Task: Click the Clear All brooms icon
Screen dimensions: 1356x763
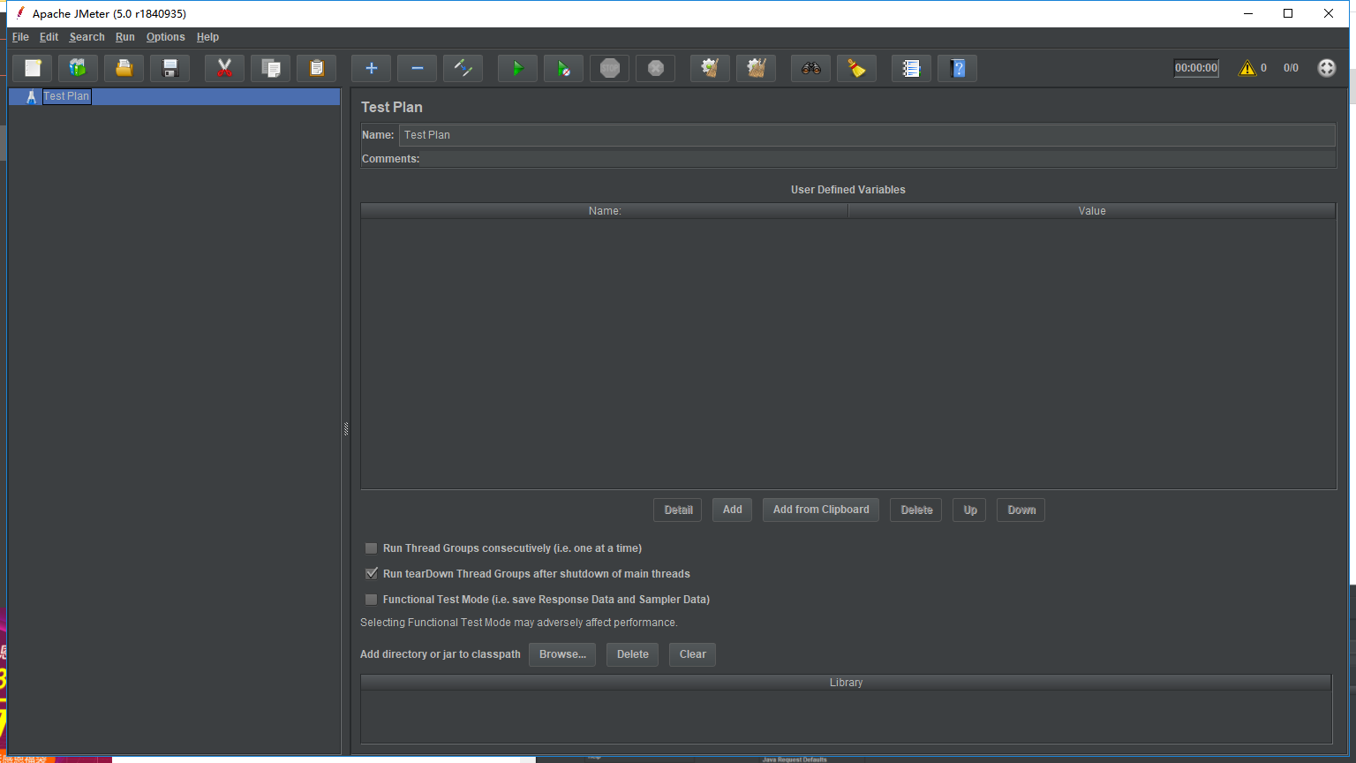Action: [x=756, y=68]
